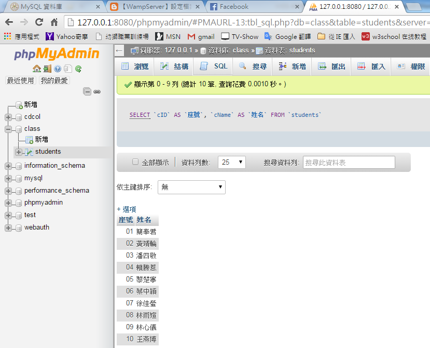This screenshot has height=348, width=430.
Task: Toggle the 全部顯示 checkbox
Action: 135,162
